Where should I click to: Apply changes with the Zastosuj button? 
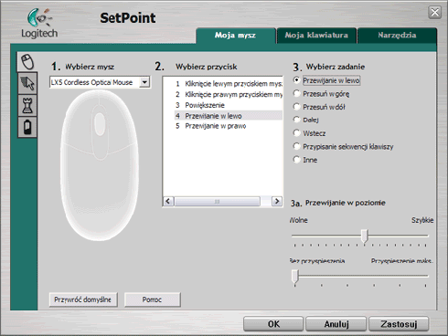399,324
